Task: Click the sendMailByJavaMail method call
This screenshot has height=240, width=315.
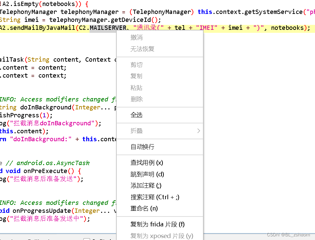Action: point(42,28)
